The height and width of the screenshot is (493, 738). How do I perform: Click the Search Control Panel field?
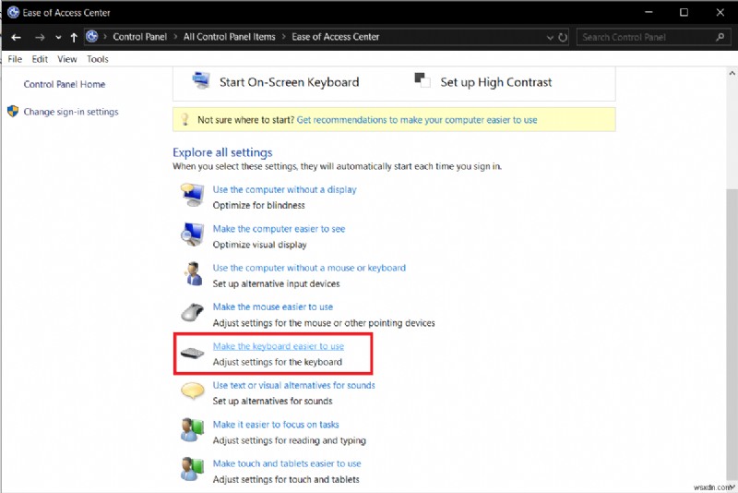(653, 37)
